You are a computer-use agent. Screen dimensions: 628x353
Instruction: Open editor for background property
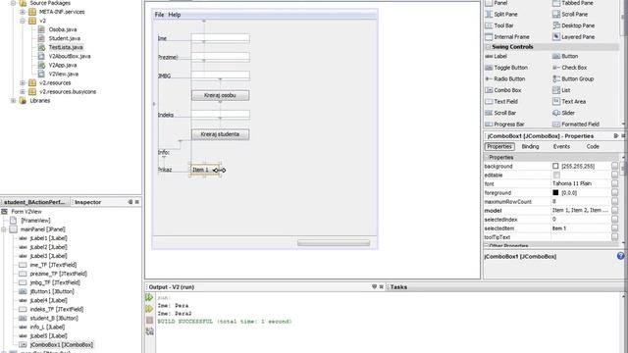pyautogui.click(x=615, y=166)
